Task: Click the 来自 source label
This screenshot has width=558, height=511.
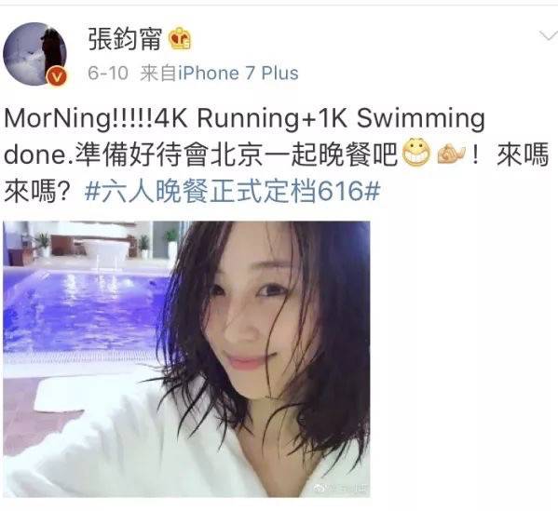Action: click(x=158, y=74)
